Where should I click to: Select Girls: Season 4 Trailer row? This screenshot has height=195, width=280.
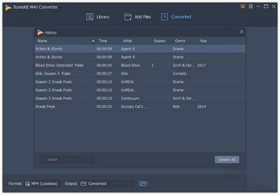(x=140, y=73)
